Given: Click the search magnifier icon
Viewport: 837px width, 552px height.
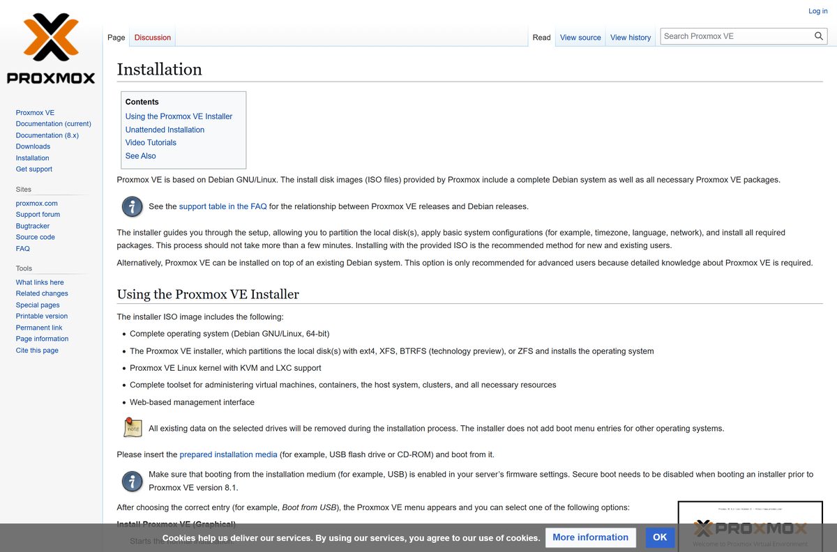Looking at the screenshot, I should tap(819, 36).
